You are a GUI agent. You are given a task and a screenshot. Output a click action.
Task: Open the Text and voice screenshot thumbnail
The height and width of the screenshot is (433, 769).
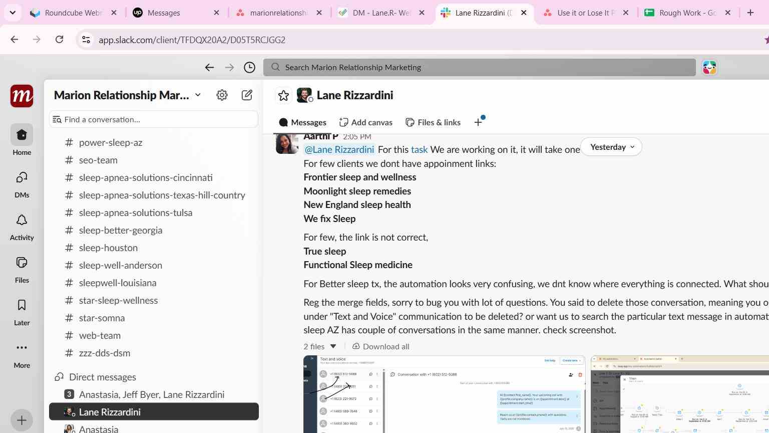click(444, 394)
